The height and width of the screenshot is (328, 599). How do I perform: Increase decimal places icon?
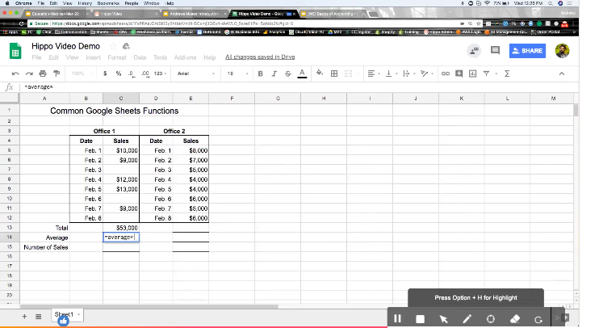(x=145, y=74)
